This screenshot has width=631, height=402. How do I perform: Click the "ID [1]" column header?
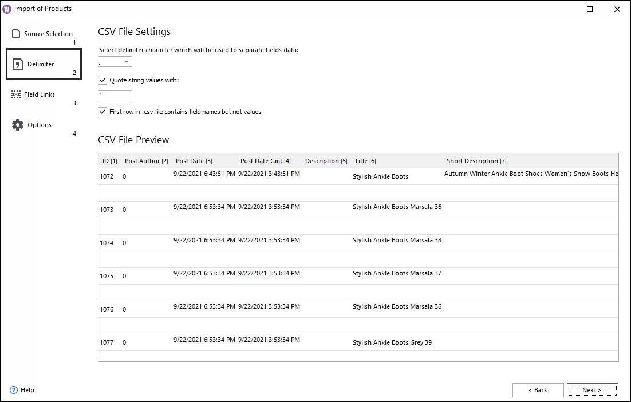coord(109,161)
